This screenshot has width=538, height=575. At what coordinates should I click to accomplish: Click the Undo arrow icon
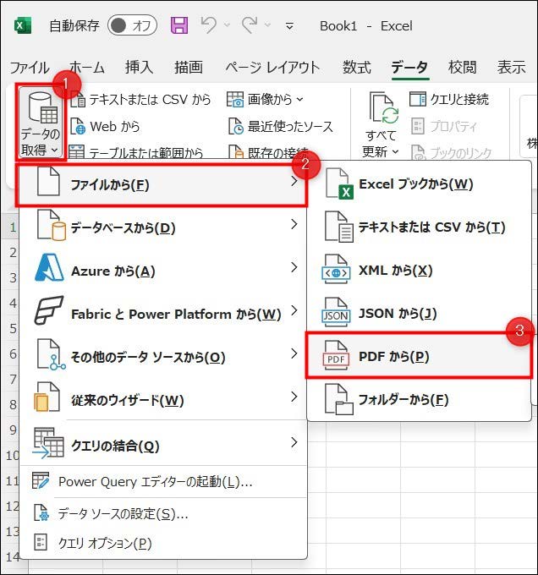[x=209, y=25]
